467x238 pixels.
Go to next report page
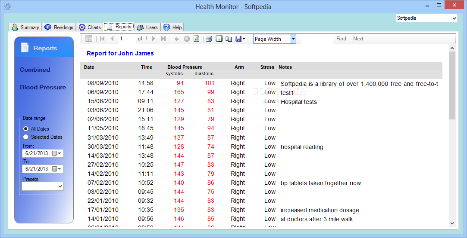pyautogui.click(x=154, y=39)
